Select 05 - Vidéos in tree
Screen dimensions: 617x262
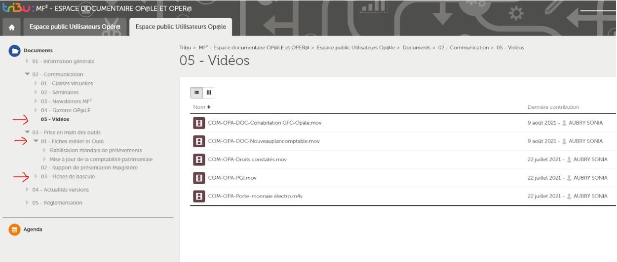[55, 119]
